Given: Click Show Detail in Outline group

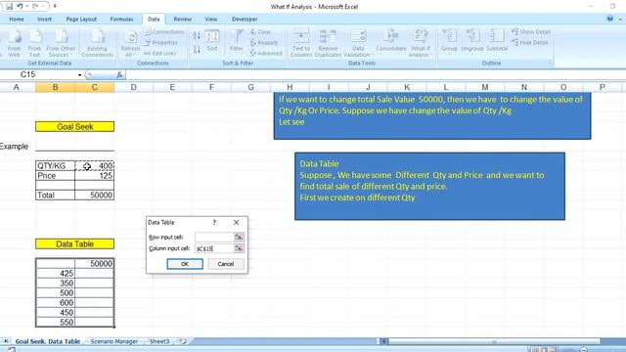Looking at the screenshot, I should click(x=531, y=31).
